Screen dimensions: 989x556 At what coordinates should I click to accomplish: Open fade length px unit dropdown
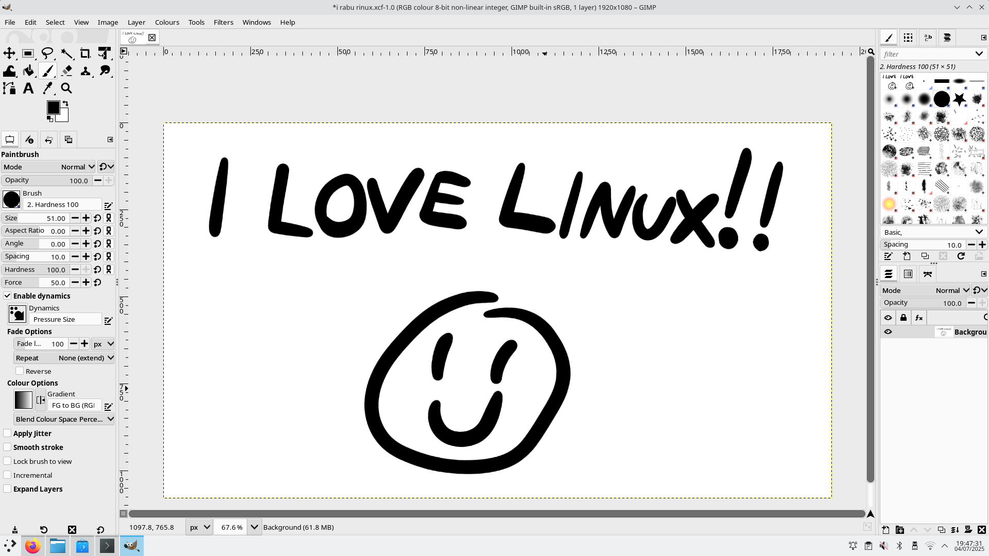click(x=103, y=344)
